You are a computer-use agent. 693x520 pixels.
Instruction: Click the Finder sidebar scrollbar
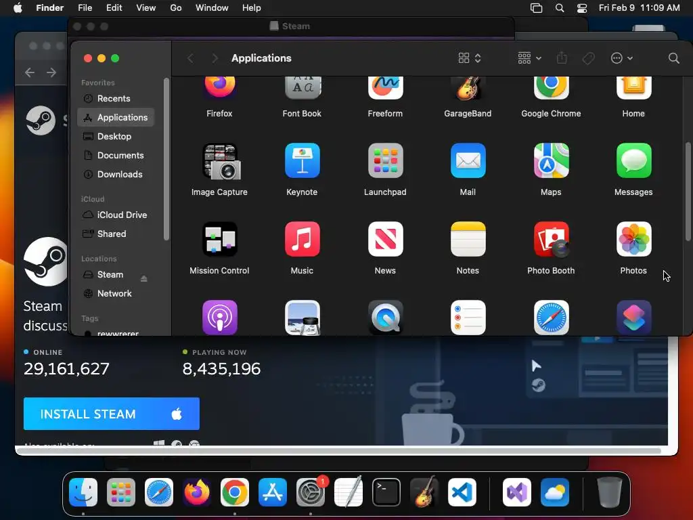click(x=166, y=159)
